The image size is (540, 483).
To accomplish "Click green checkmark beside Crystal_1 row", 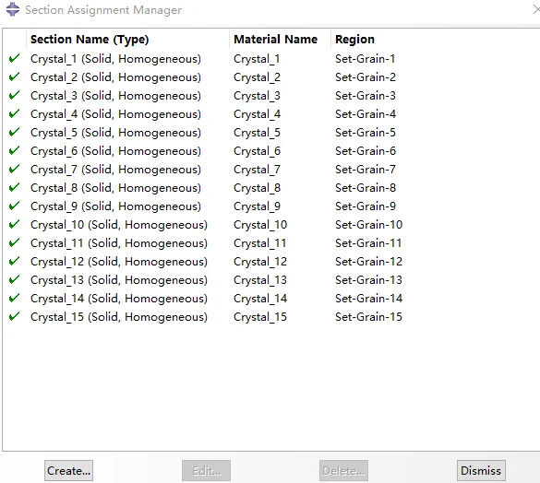I will (14, 58).
